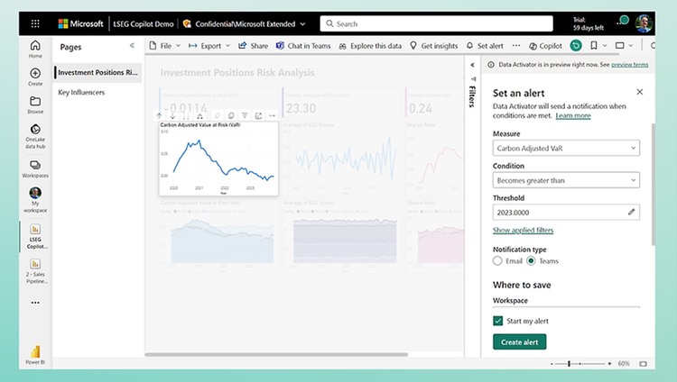
Task: Go to next level in hierarchy
Action: coord(186,115)
